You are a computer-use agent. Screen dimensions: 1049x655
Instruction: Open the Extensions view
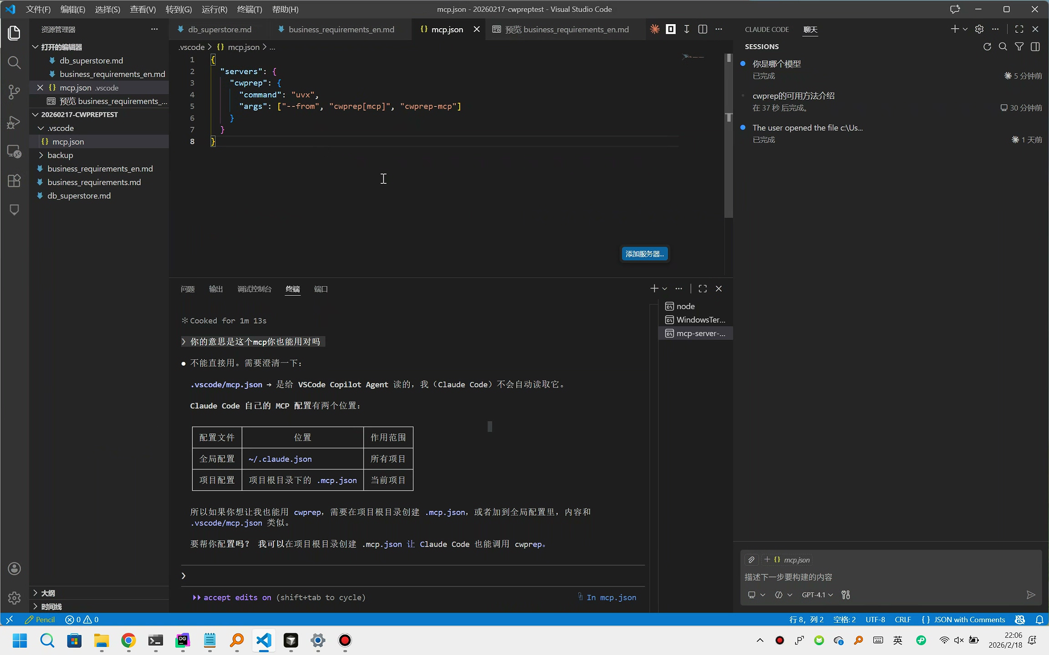(14, 181)
